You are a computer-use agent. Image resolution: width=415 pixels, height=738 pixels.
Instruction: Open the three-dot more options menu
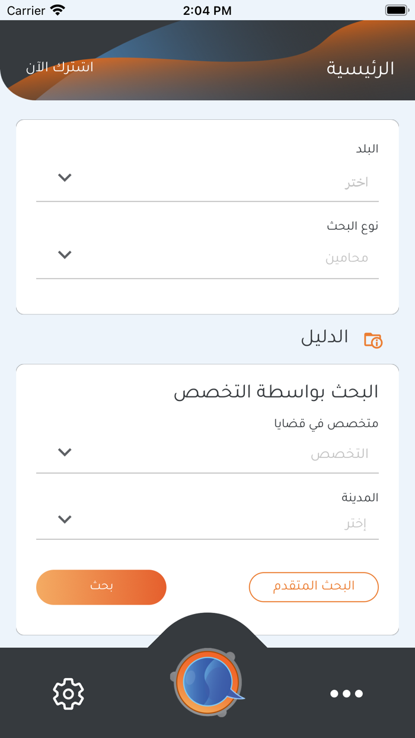347,693
